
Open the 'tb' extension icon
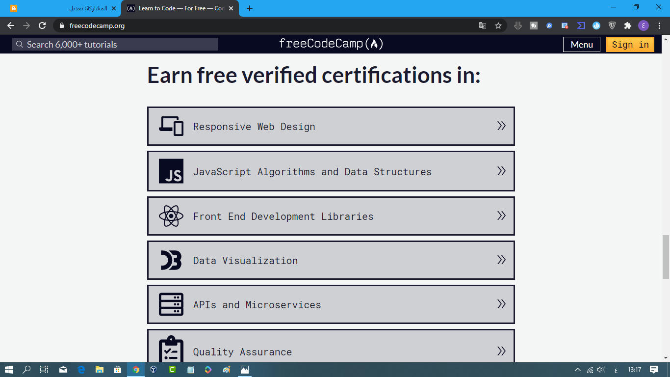coord(534,26)
